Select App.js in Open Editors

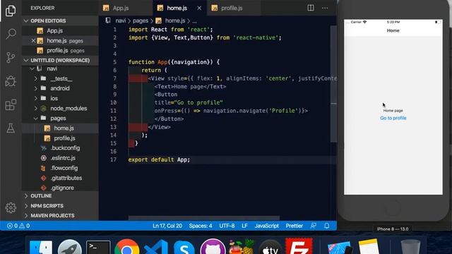(60, 30)
